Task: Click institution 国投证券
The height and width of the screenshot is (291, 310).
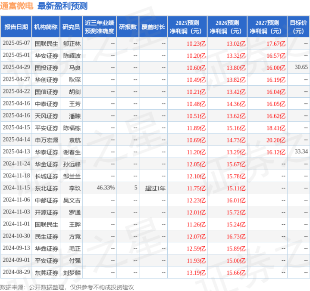Action: pos(47,68)
